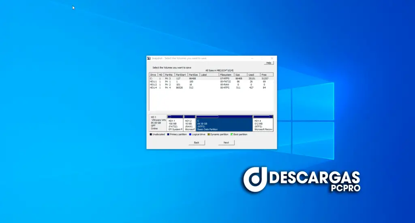Select the C: 84.38 GB partition block

pos(224,123)
